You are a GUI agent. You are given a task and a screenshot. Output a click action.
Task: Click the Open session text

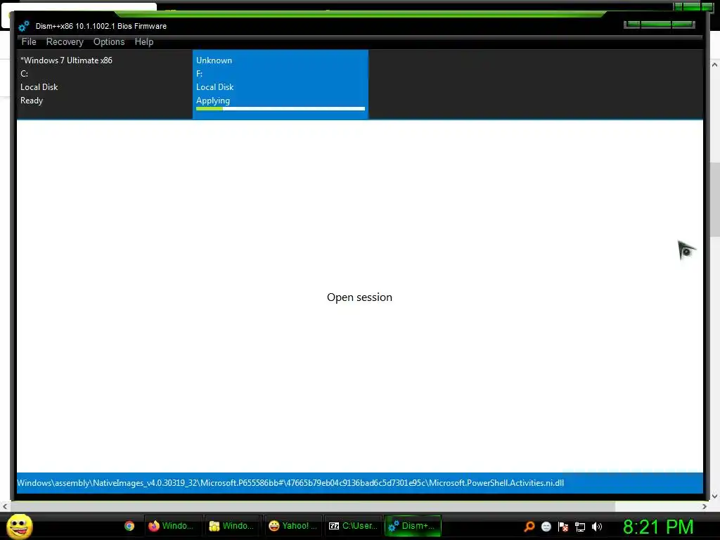pos(359,297)
